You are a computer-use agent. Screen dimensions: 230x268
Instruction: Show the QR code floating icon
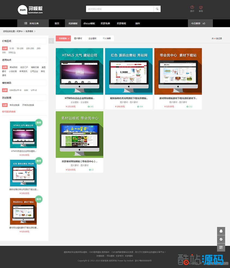pos(221,247)
